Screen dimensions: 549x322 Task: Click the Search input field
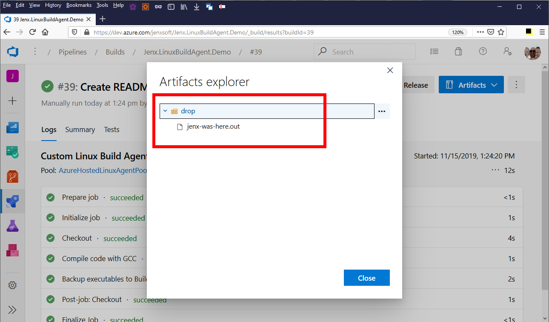[x=370, y=52]
